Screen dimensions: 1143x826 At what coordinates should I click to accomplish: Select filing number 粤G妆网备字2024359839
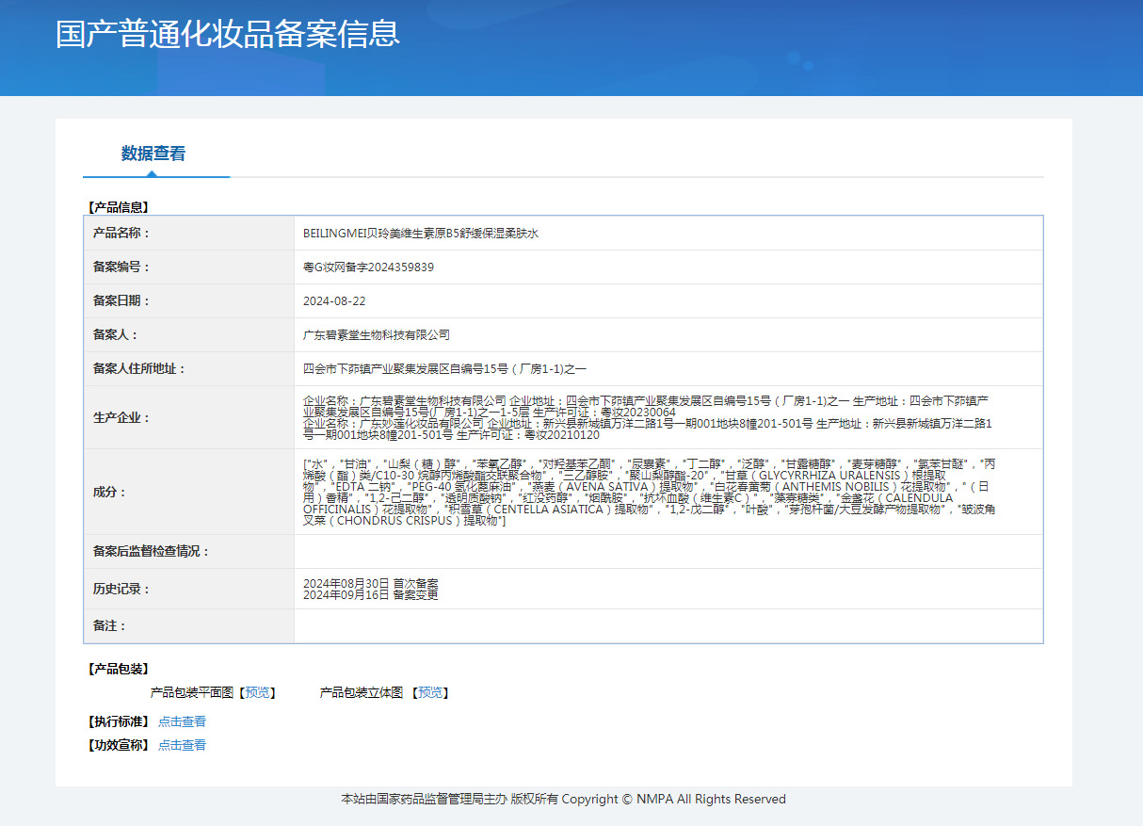[x=368, y=267]
